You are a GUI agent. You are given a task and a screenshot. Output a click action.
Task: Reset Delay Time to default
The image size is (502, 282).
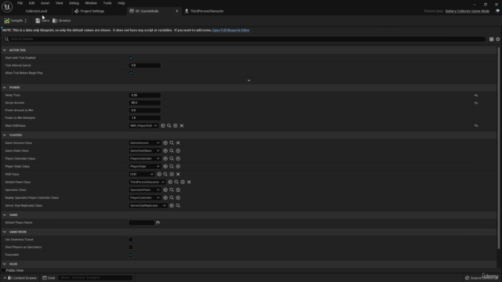click(x=476, y=96)
